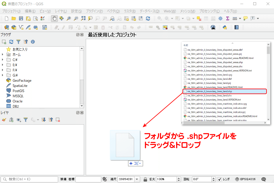Filter the Browser panel with the funnel icon
274x183 pixels.
tap(18, 42)
